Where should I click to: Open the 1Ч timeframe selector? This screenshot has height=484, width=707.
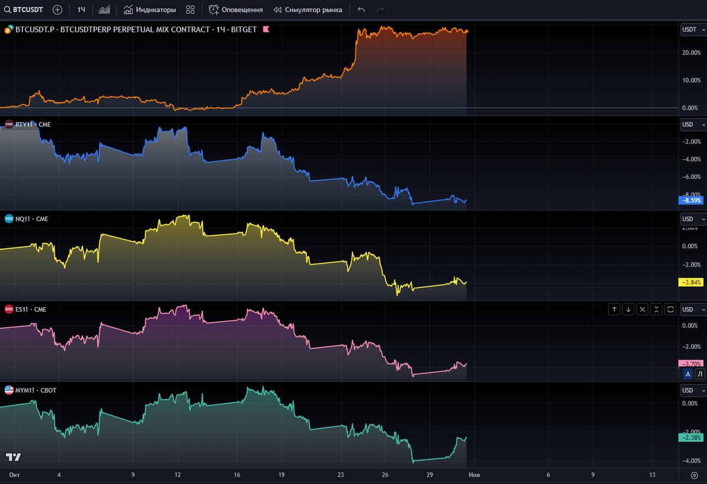click(x=81, y=10)
